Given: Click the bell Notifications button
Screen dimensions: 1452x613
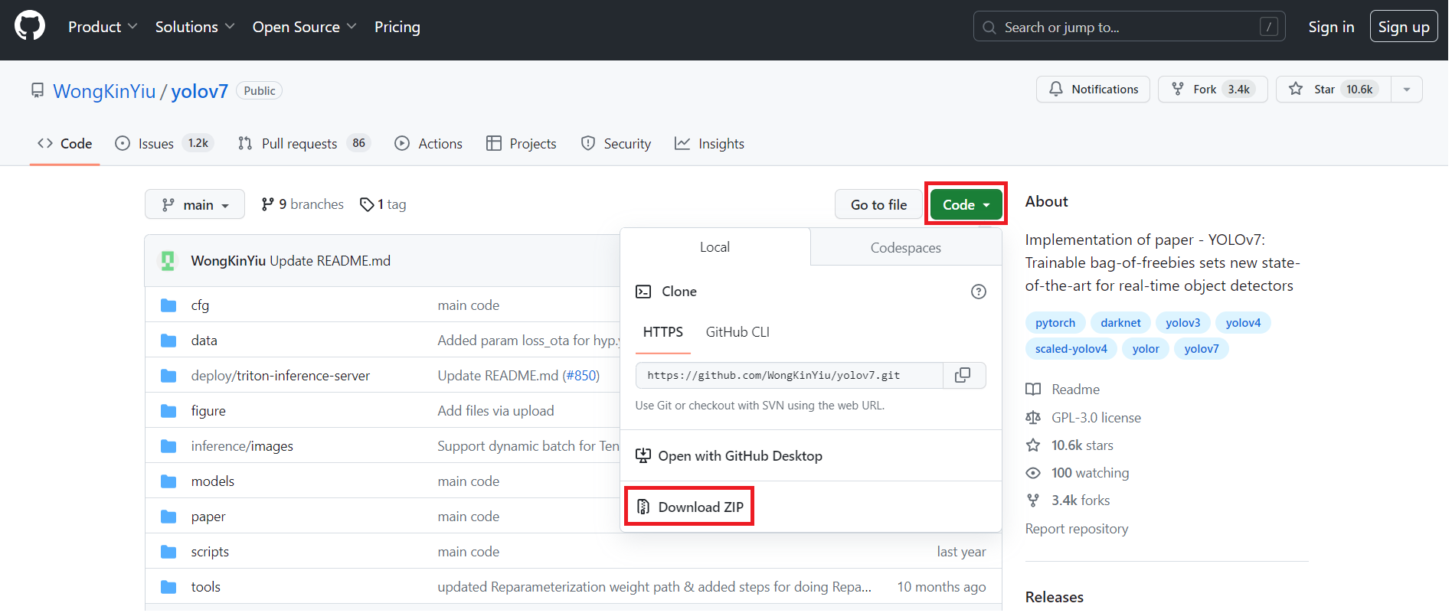Looking at the screenshot, I should tap(1093, 90).
